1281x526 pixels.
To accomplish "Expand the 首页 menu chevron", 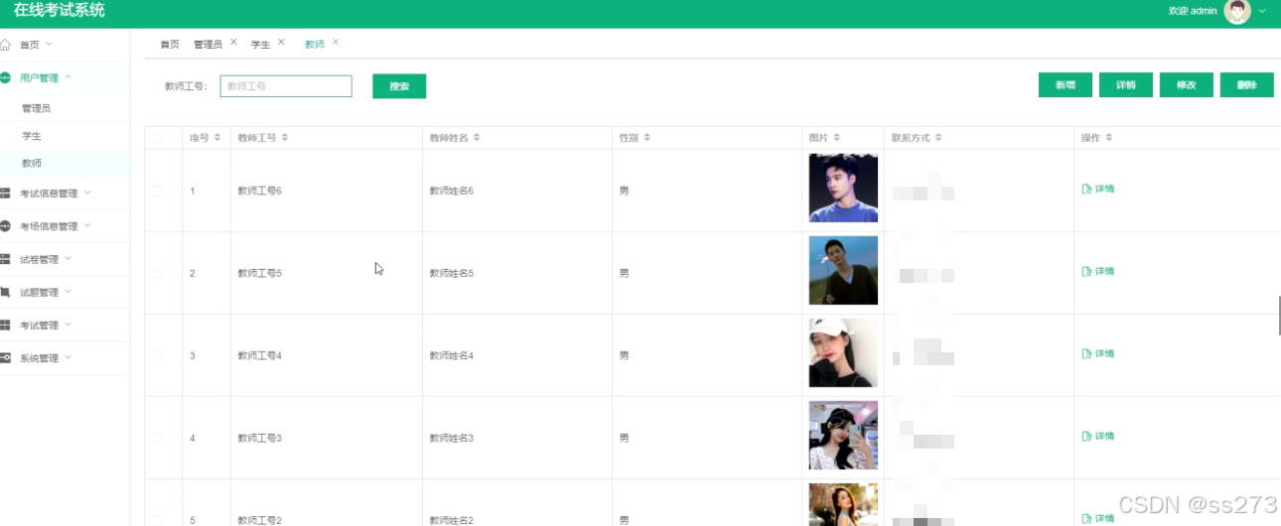I will pos(49,44).
